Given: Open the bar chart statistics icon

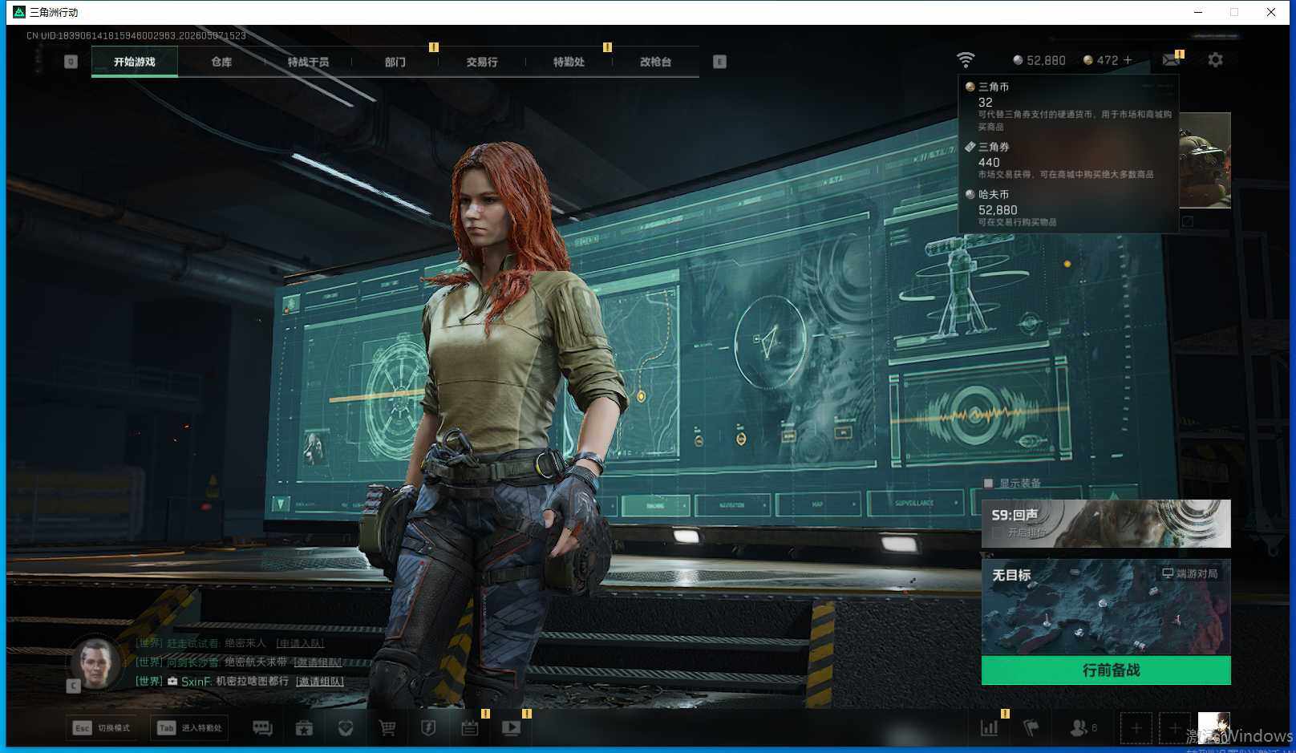Looking at the screenshot, I should [990, 727].
